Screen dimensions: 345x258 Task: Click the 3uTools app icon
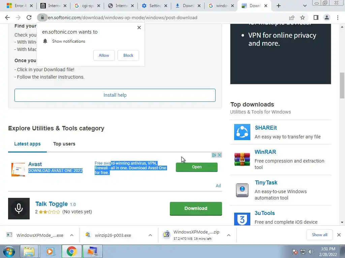click(242, 219)
